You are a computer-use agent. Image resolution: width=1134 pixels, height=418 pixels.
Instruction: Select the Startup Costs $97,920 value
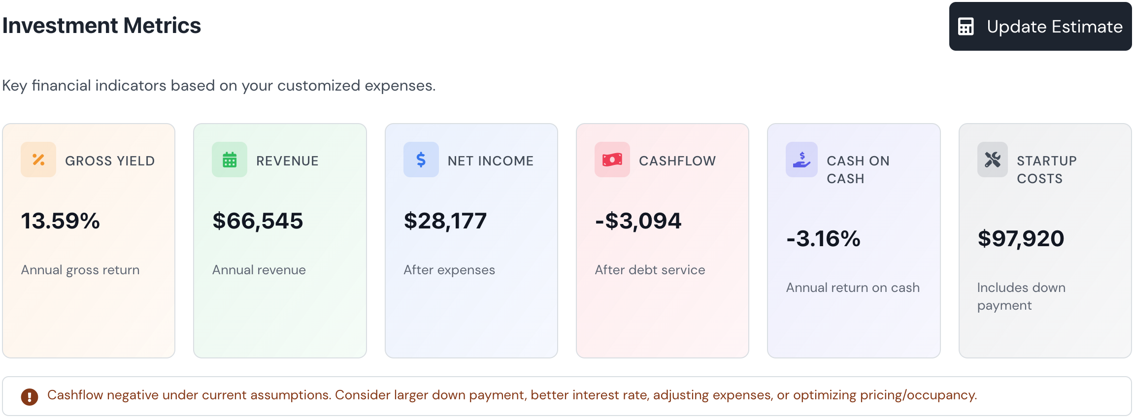[1021, 239]
